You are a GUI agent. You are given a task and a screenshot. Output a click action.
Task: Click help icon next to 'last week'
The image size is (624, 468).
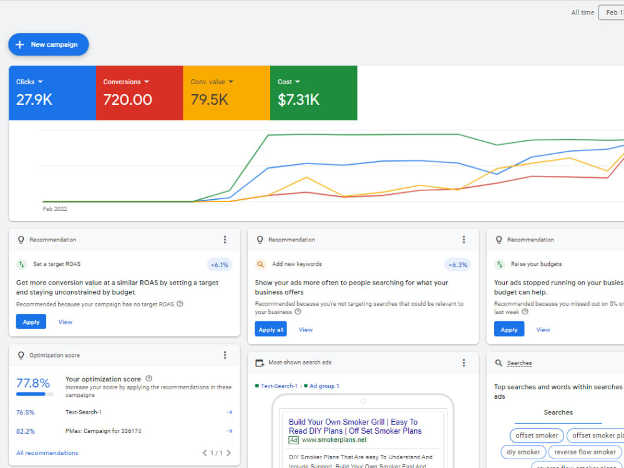[x=525, y=311]
